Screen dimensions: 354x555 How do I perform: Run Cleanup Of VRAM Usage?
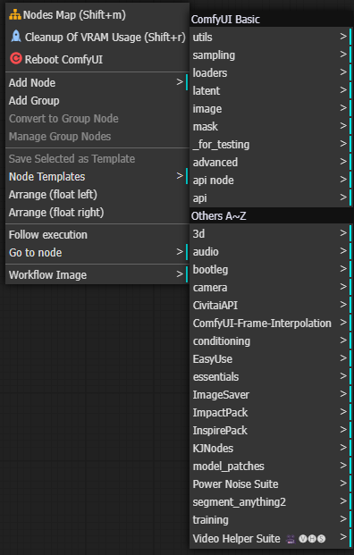click(97, 38)
